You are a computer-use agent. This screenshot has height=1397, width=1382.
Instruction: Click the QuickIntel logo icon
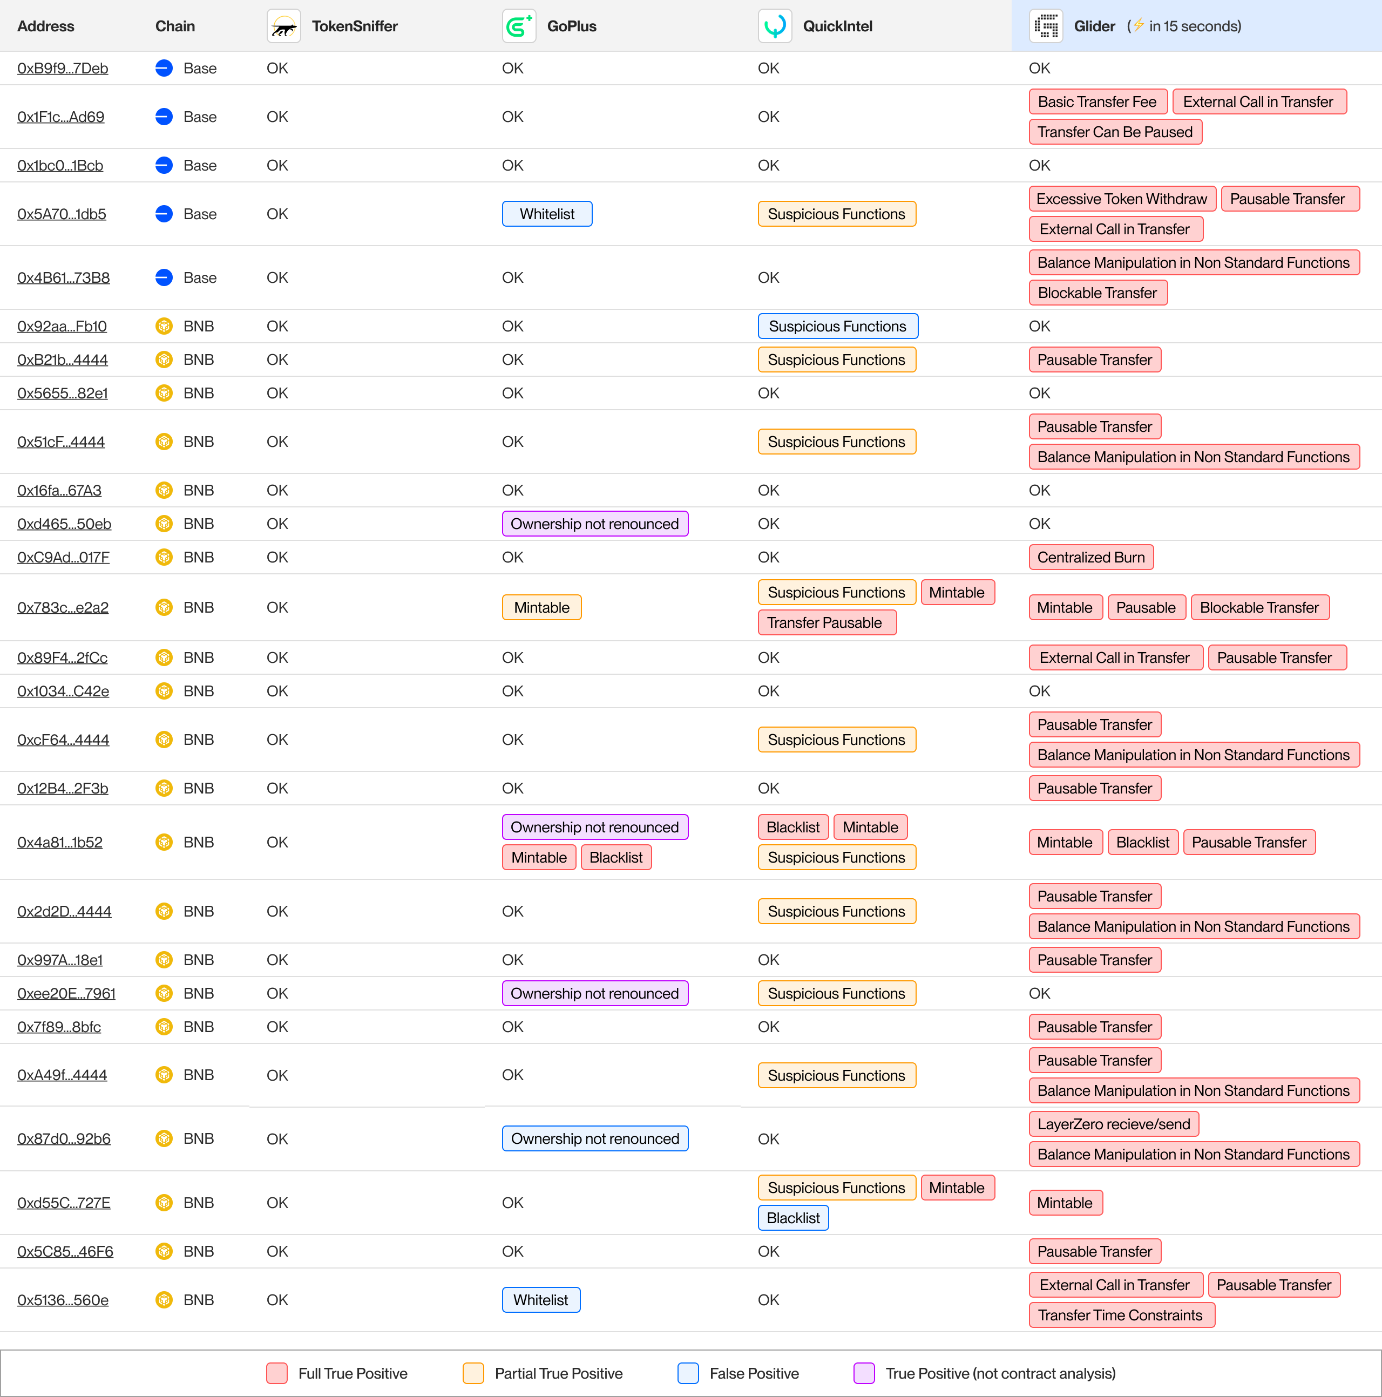[x=775, y=27]
